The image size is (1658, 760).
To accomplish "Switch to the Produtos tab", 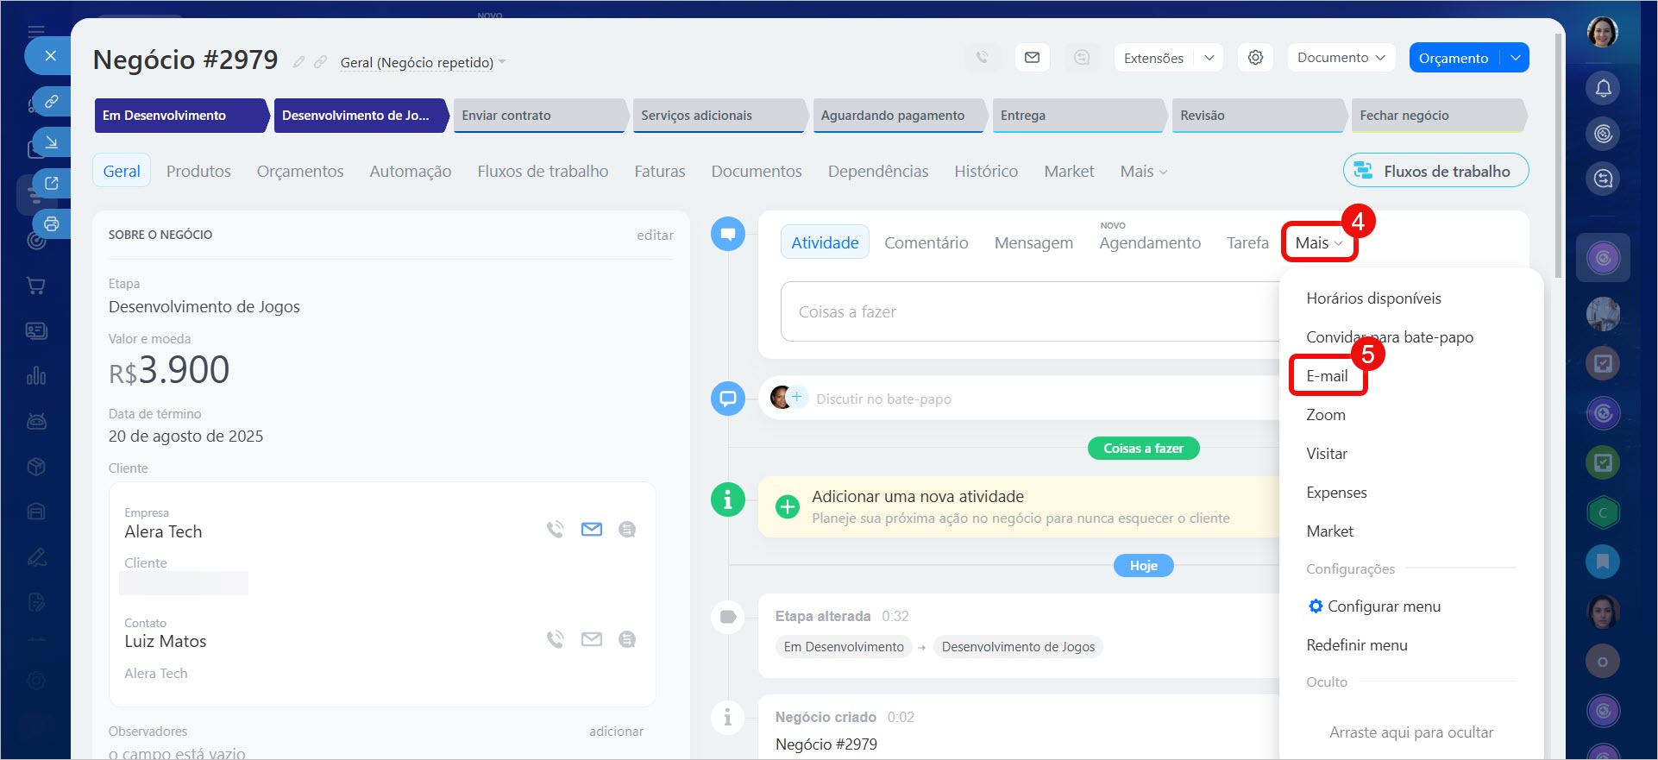I will pos(198,172).
